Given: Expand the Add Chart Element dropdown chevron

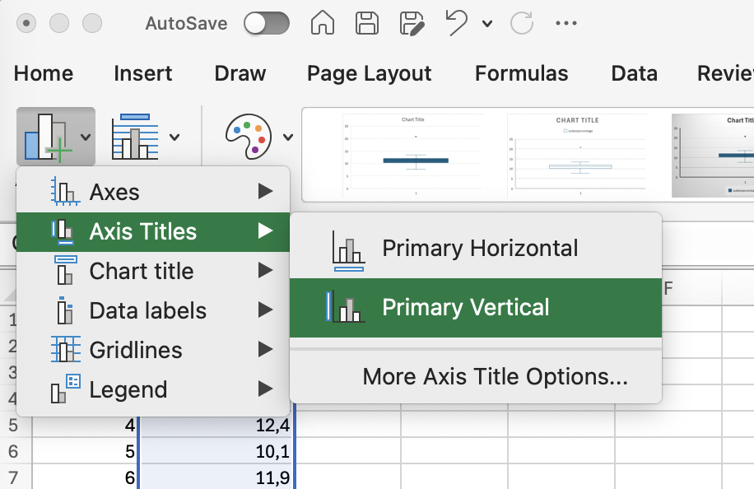Looking at the screenshot, I should [x=86, y=137].
